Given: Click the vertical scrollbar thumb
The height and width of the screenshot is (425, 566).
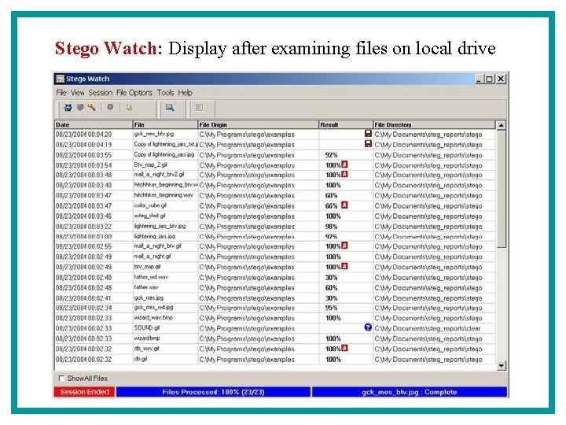Looking at the screenshot, I should (x=501, y=189).
